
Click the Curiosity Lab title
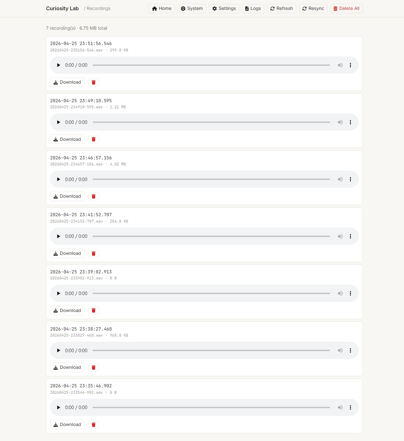click(x=62, y=9)
